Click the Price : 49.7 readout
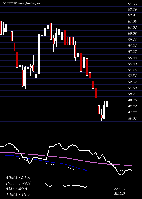 point(18,183)
